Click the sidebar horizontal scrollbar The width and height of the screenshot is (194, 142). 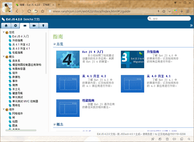click(21, 130)
